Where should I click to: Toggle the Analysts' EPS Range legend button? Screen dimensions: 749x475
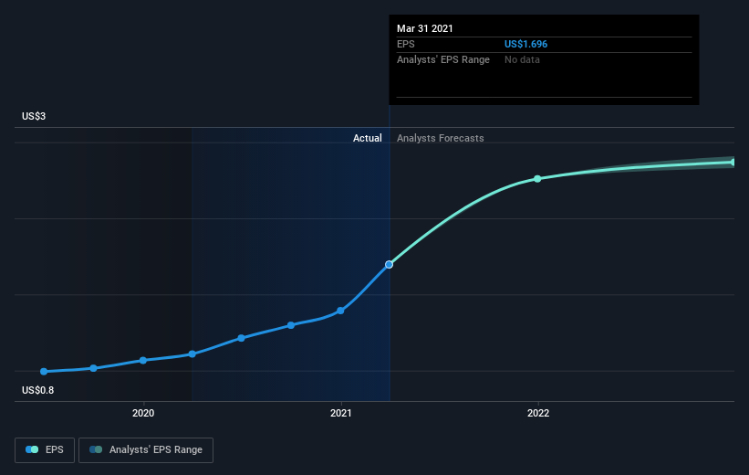coord(146,450)
